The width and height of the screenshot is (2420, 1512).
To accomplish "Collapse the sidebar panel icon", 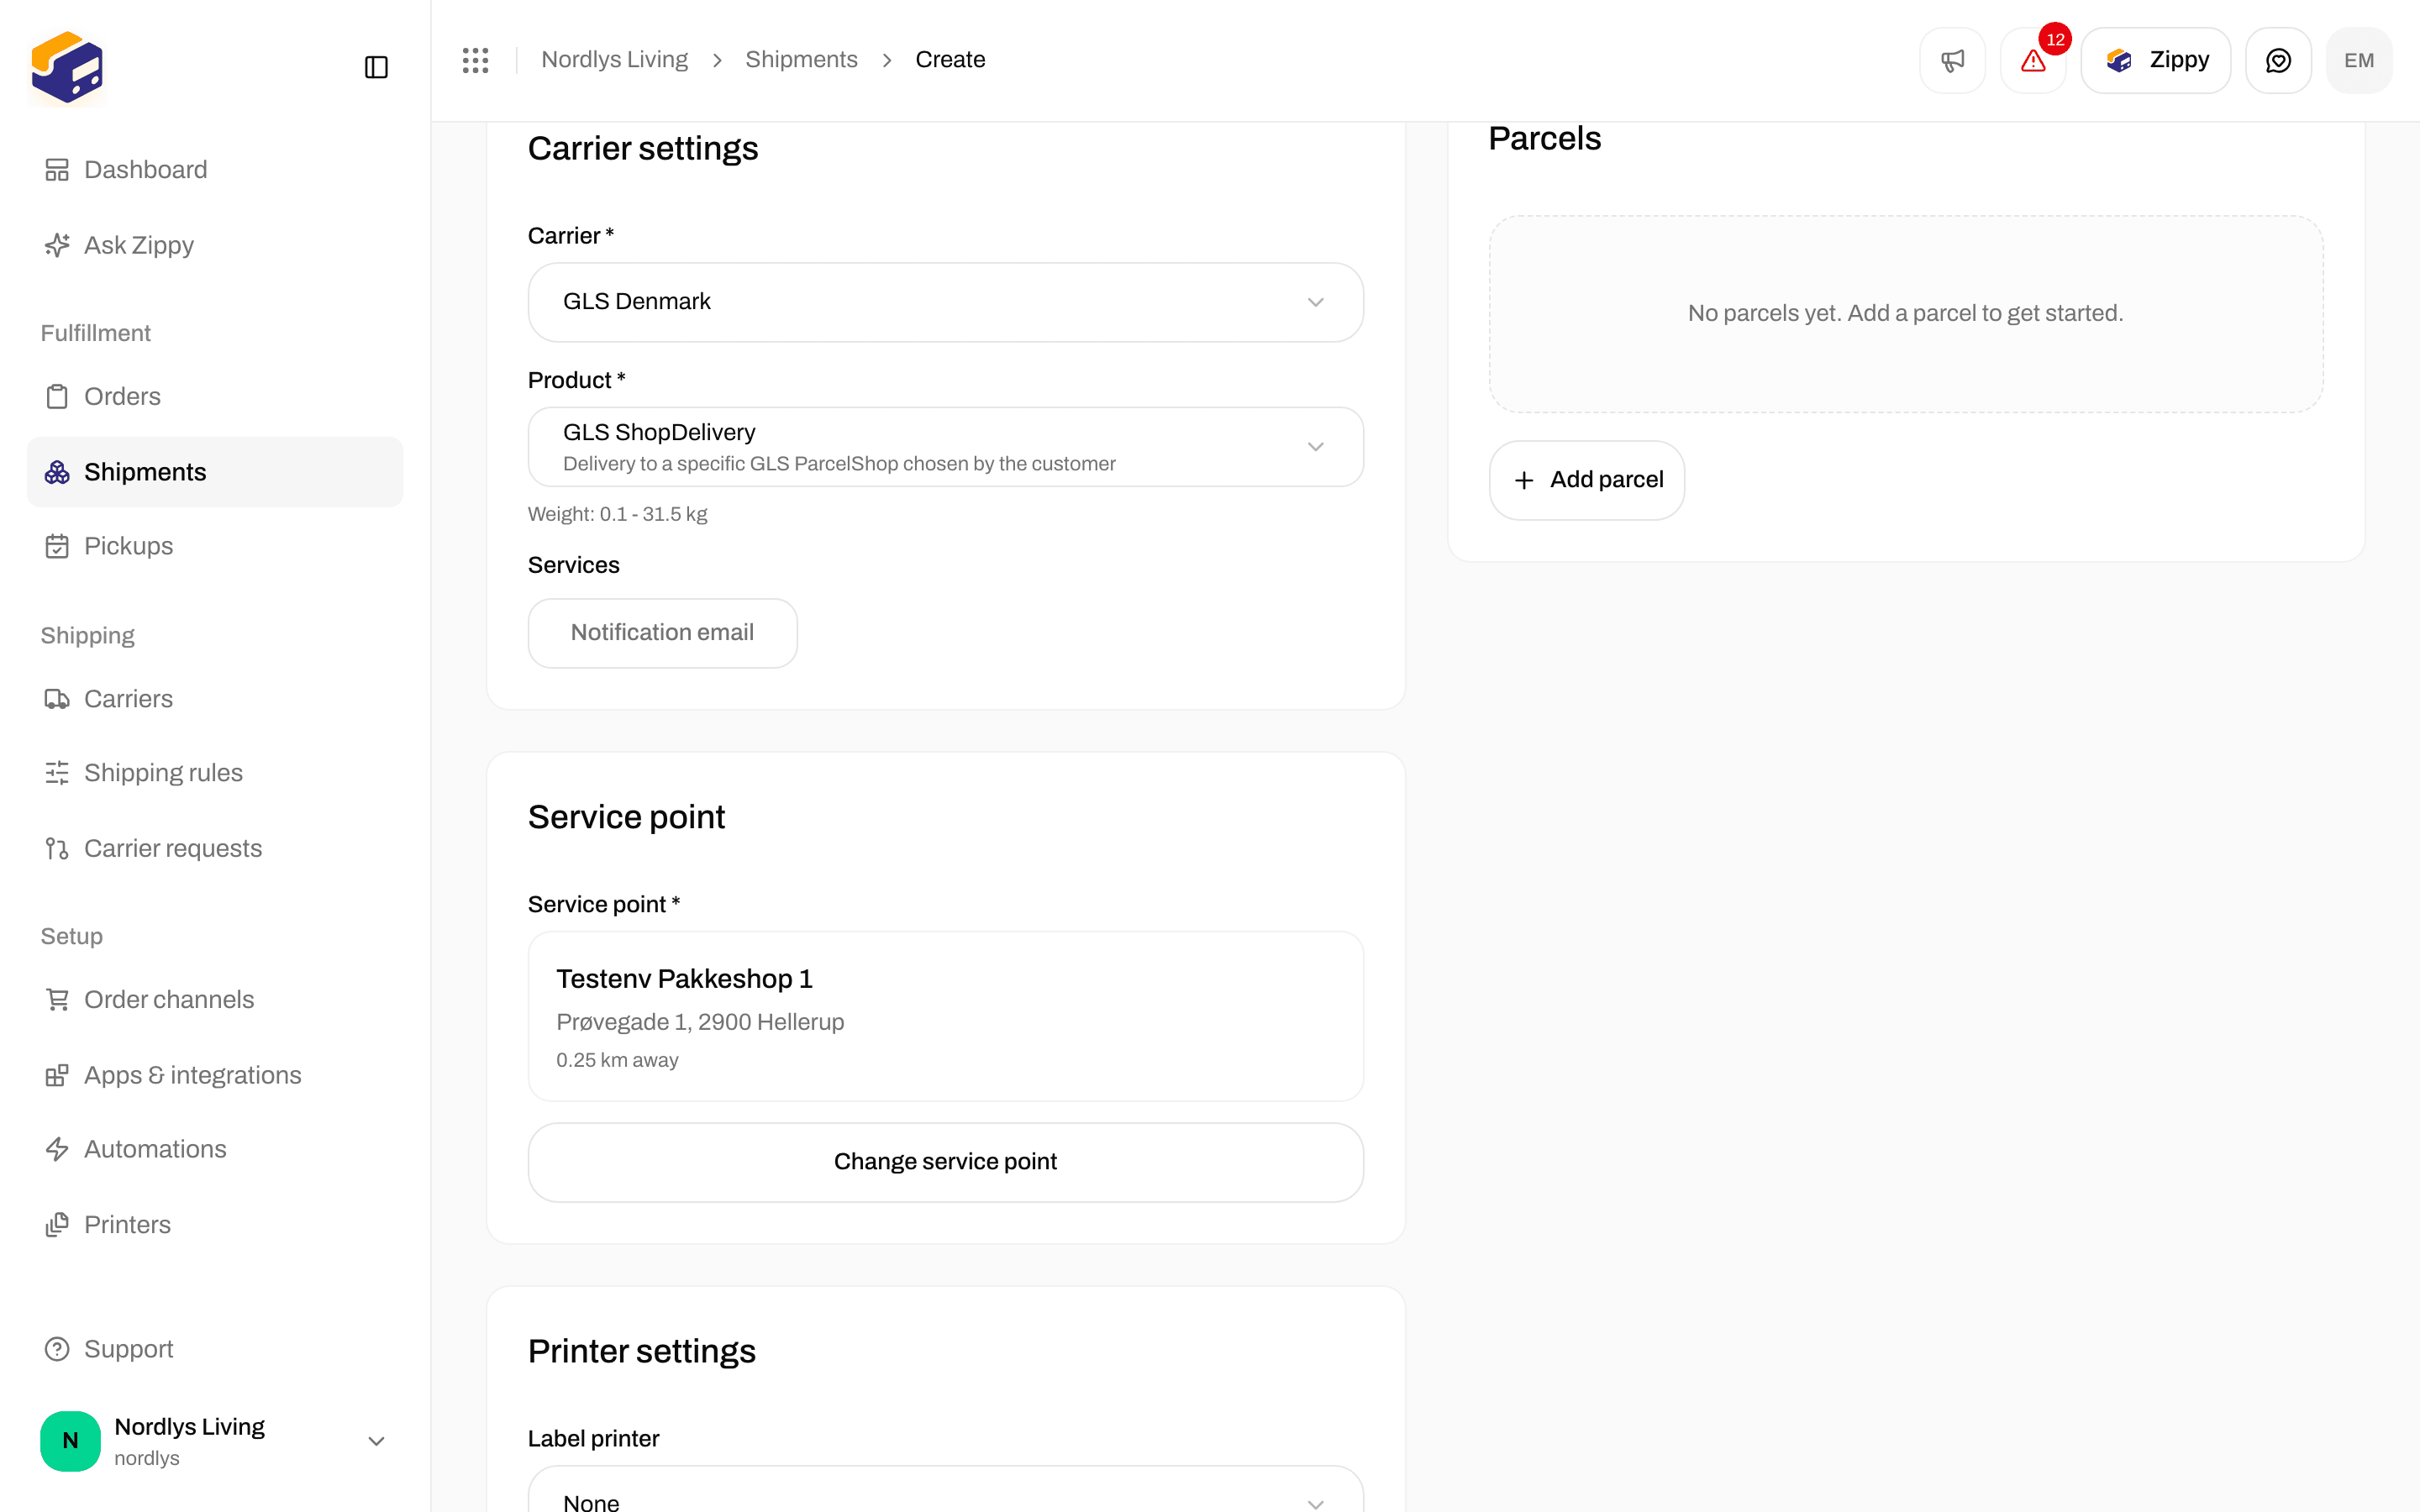I will click(x=376, y=67).
